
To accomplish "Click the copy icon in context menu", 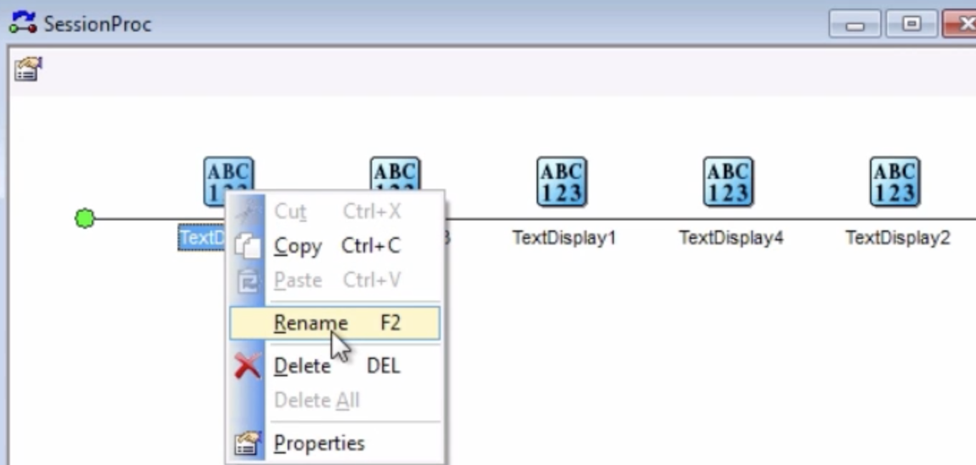I will [248, 246].
